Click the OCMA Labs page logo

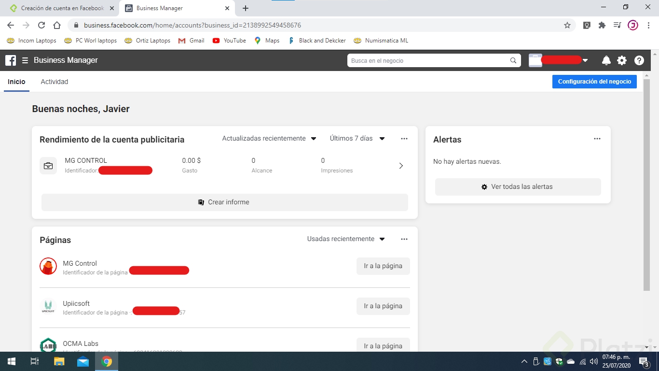click(48, 345)
